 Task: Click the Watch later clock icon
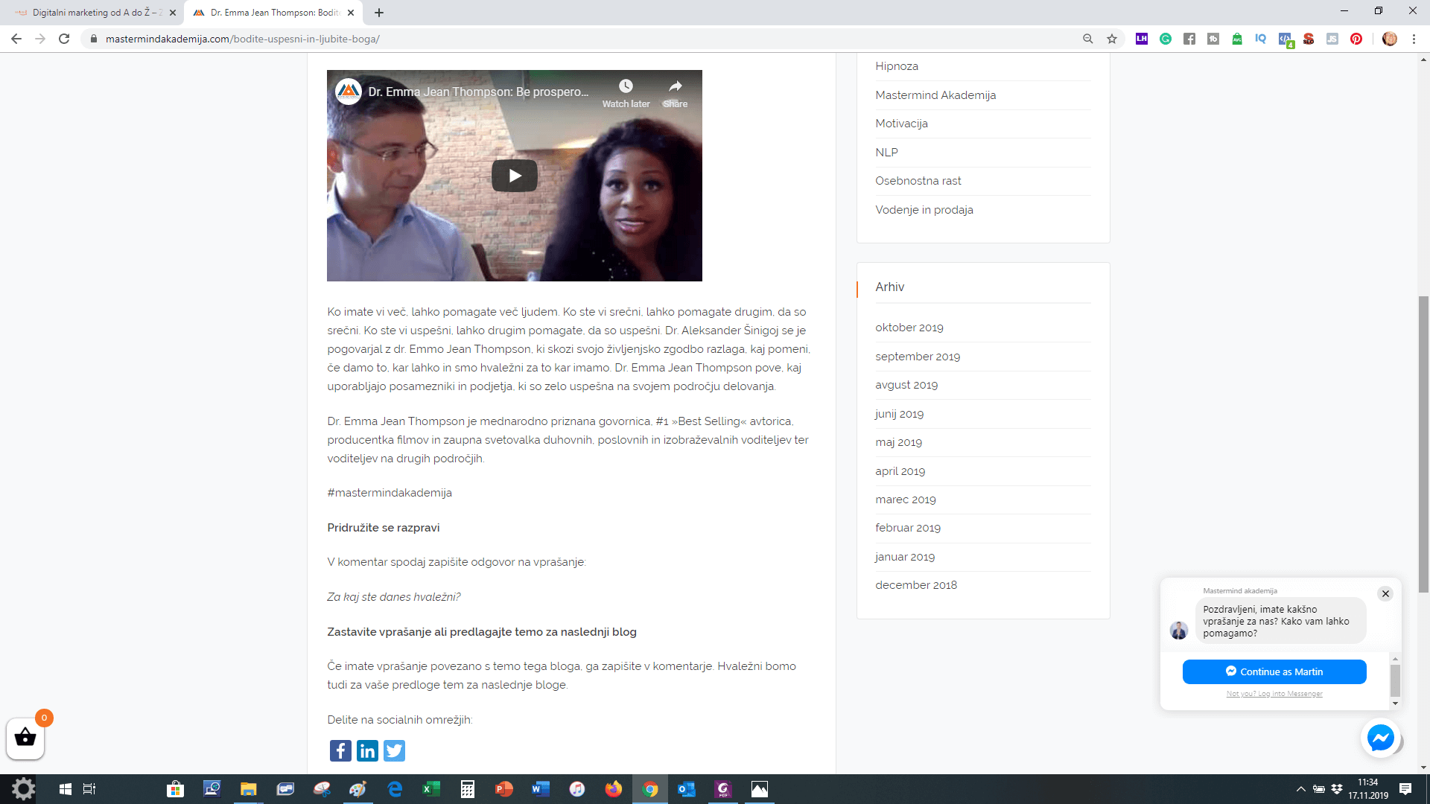(x=626, y=86)
